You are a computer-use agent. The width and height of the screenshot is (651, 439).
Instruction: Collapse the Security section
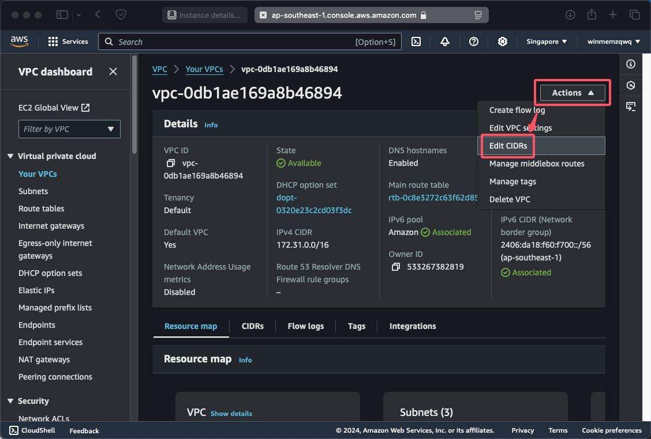pos(10,402)
